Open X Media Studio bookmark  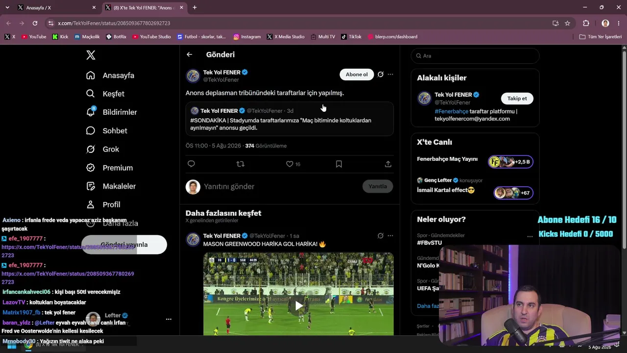coord(286,37)
